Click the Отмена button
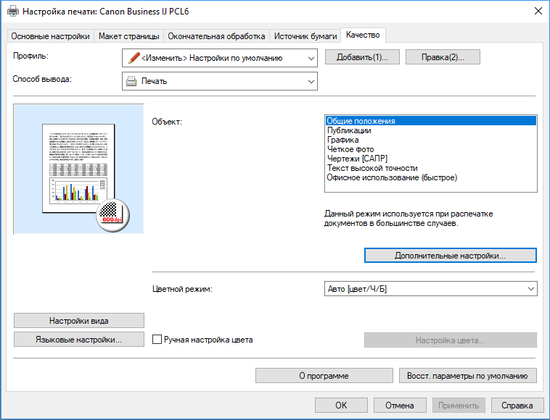Image resolution: width=550 pixels, height=420 pixels. 400,406
